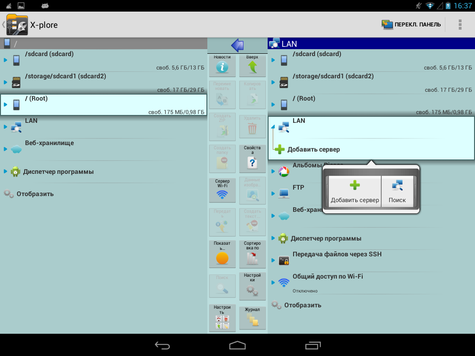Expand / (Root) in the left panel
Viewport: 475px width, 356px height.
point(6,104)
